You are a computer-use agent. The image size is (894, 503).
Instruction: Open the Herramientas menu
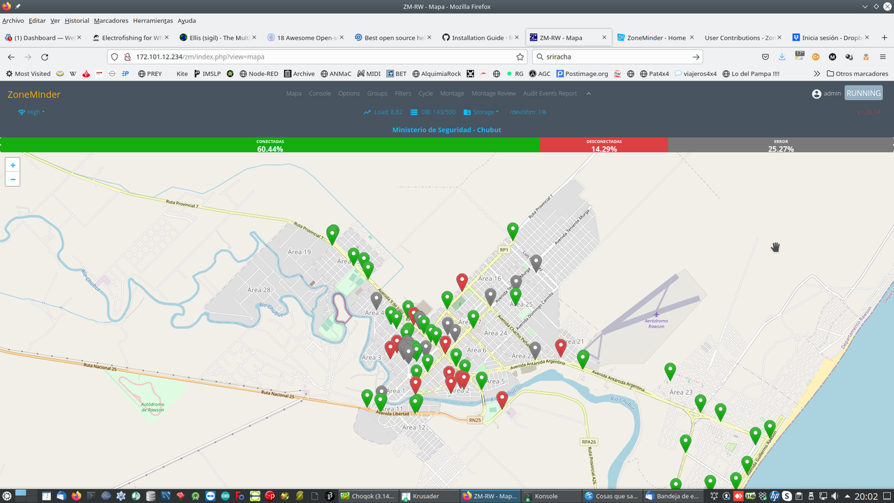(153, 21)
